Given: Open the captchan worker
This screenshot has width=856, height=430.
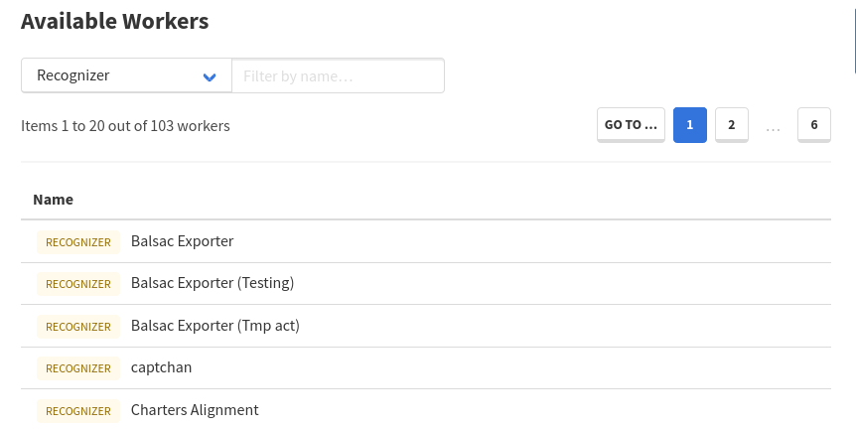Looking at the screenshot, I should click(x=161, y=367).
